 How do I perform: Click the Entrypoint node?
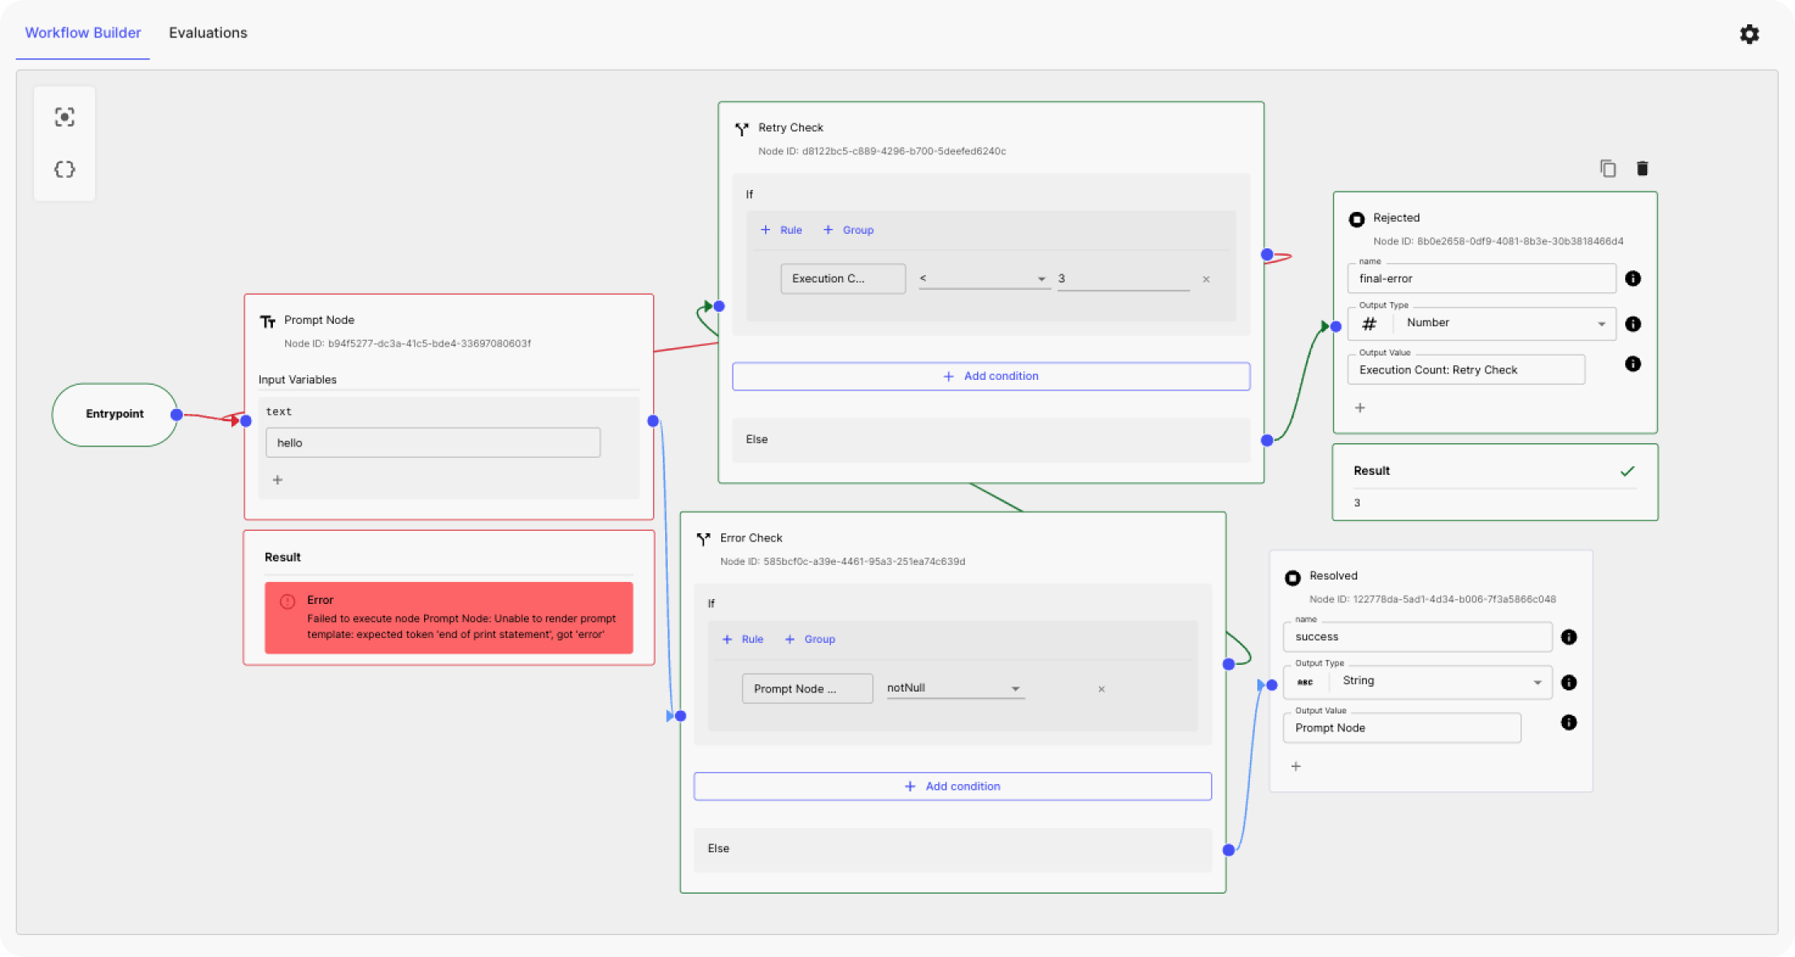115,414
